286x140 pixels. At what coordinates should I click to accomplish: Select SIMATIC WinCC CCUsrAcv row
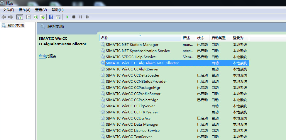pos(174,118)
